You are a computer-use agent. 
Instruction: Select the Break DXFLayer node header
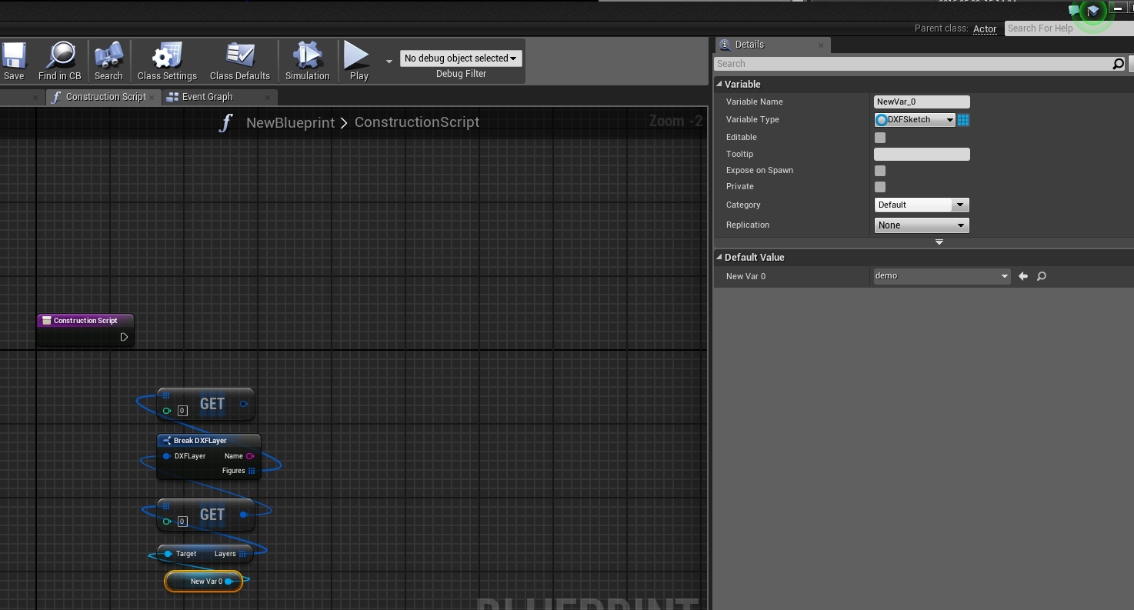pyautogui.click(x=208, y=441)
